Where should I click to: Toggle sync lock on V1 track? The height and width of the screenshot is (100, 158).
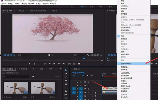tap(85, 89)
